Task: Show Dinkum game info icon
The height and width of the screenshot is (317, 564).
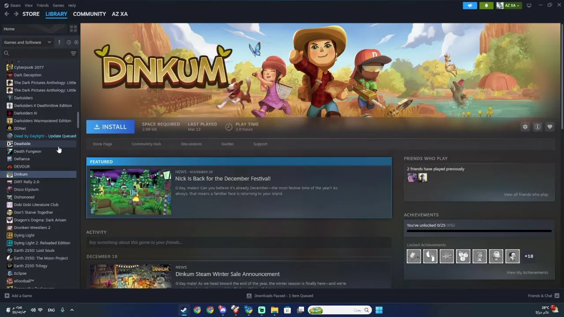Action: tap(537, 127)
